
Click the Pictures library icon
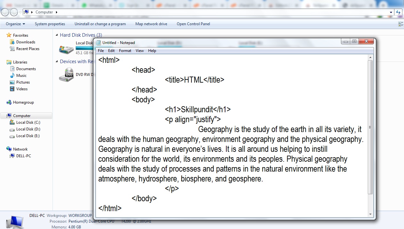[x=12, y=82]
